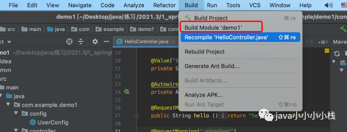Open Project panel settings gear
The image size is (347, 132).
(95, 41)
